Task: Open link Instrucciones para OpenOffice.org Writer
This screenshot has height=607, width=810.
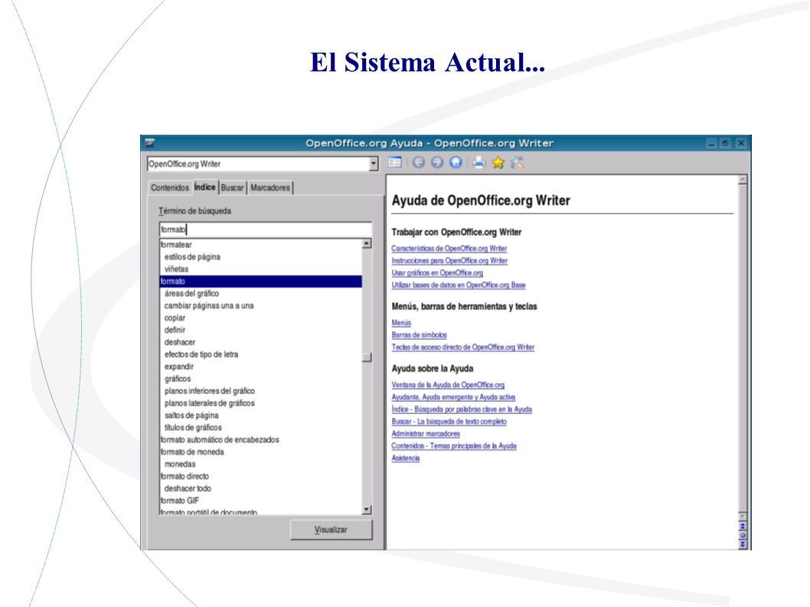Action: 449,261
